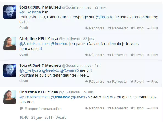Image resolution: width=165 pixels, height=122 pixels.
Task: Open the @Xavier75 mention in the last tweet
Action: click(x=80, y=97)
